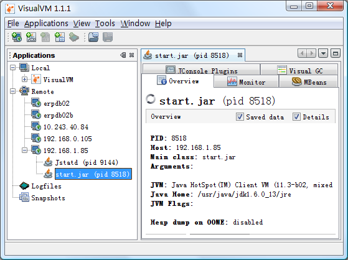The width and height of the screenshot is (348, 260).
Task: Collapse the Local tree node
Action: pyautogui.click(x=13, y=67)
